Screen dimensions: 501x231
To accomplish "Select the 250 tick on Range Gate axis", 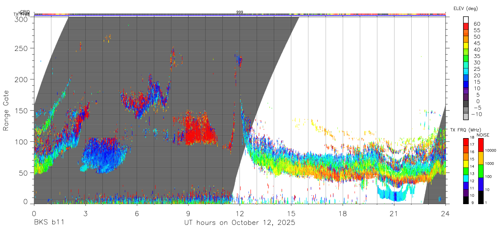I will click(22, 48).
